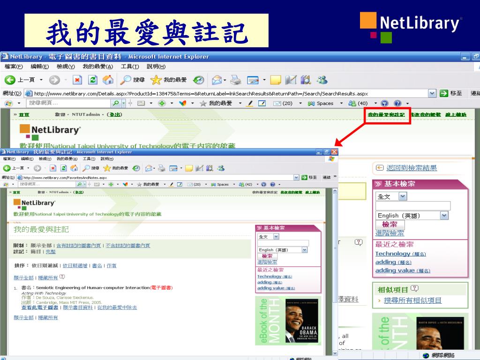Click vertical scrollbar up arrow in front window
Viewport: 480px width, 360px height.
pyautogui.click(x=335, y=191)
